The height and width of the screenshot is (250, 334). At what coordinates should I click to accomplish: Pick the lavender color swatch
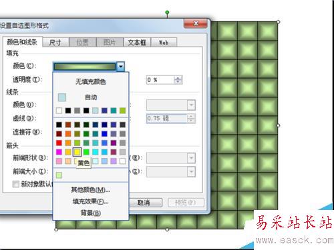114,161
